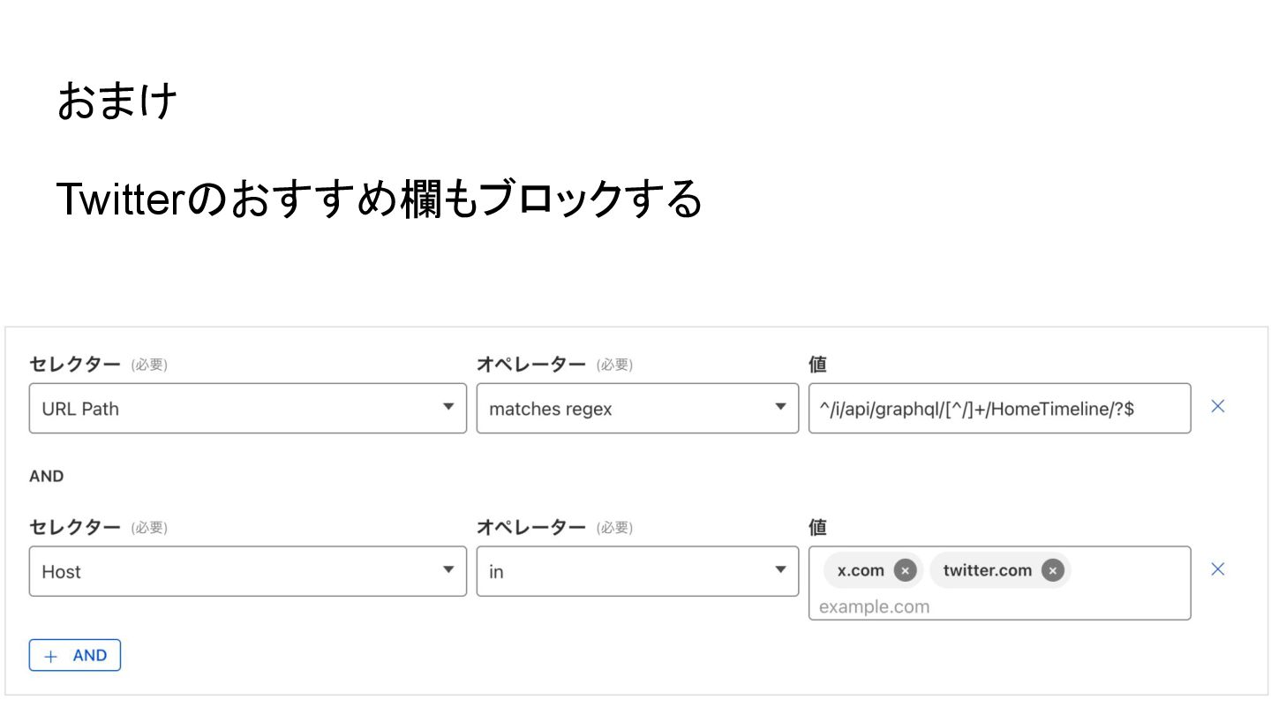Delete the URL Path condition row

tap(1218, 406)
